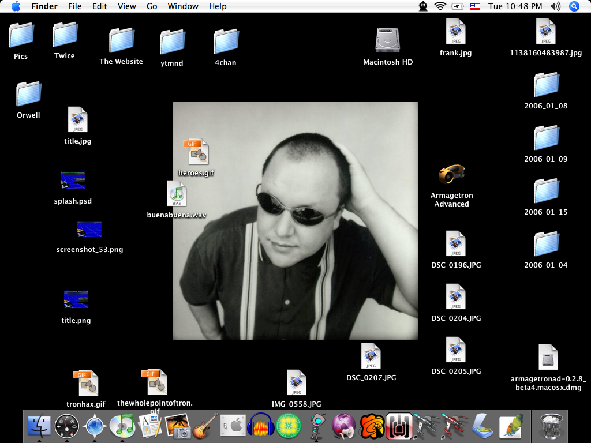This screenshot has width=591, height=443.
Task: Launch LimeWire from the dock
Action: (x=287, y=426)
